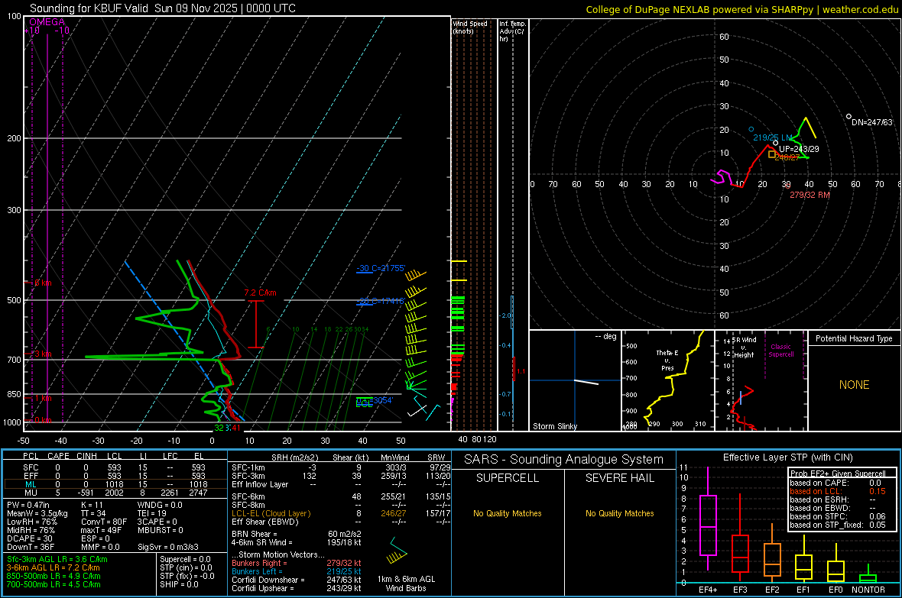This screenshot has height=598, width=902.
Task: Click the 850-500mb LR = 4.9 C/km line
Action: click(x=54, y=576)
